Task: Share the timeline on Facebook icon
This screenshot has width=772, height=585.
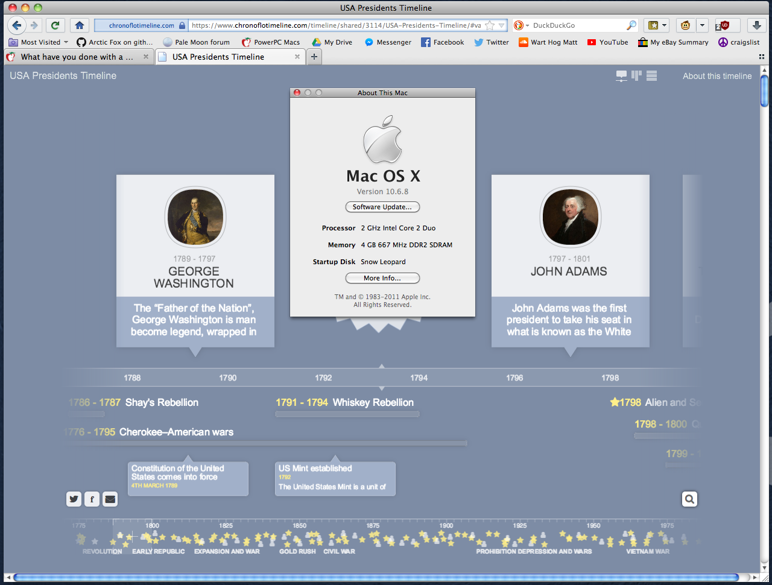Action: coord(92,499)
